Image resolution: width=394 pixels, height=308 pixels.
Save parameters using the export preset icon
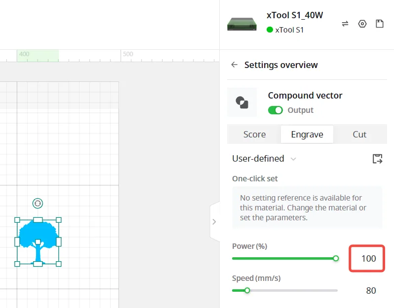tap(377, 159)
